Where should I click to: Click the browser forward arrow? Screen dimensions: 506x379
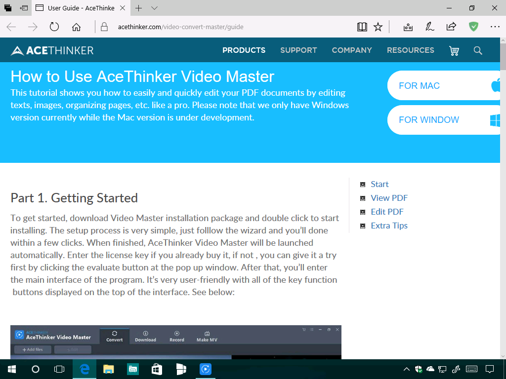pos(33,27)
